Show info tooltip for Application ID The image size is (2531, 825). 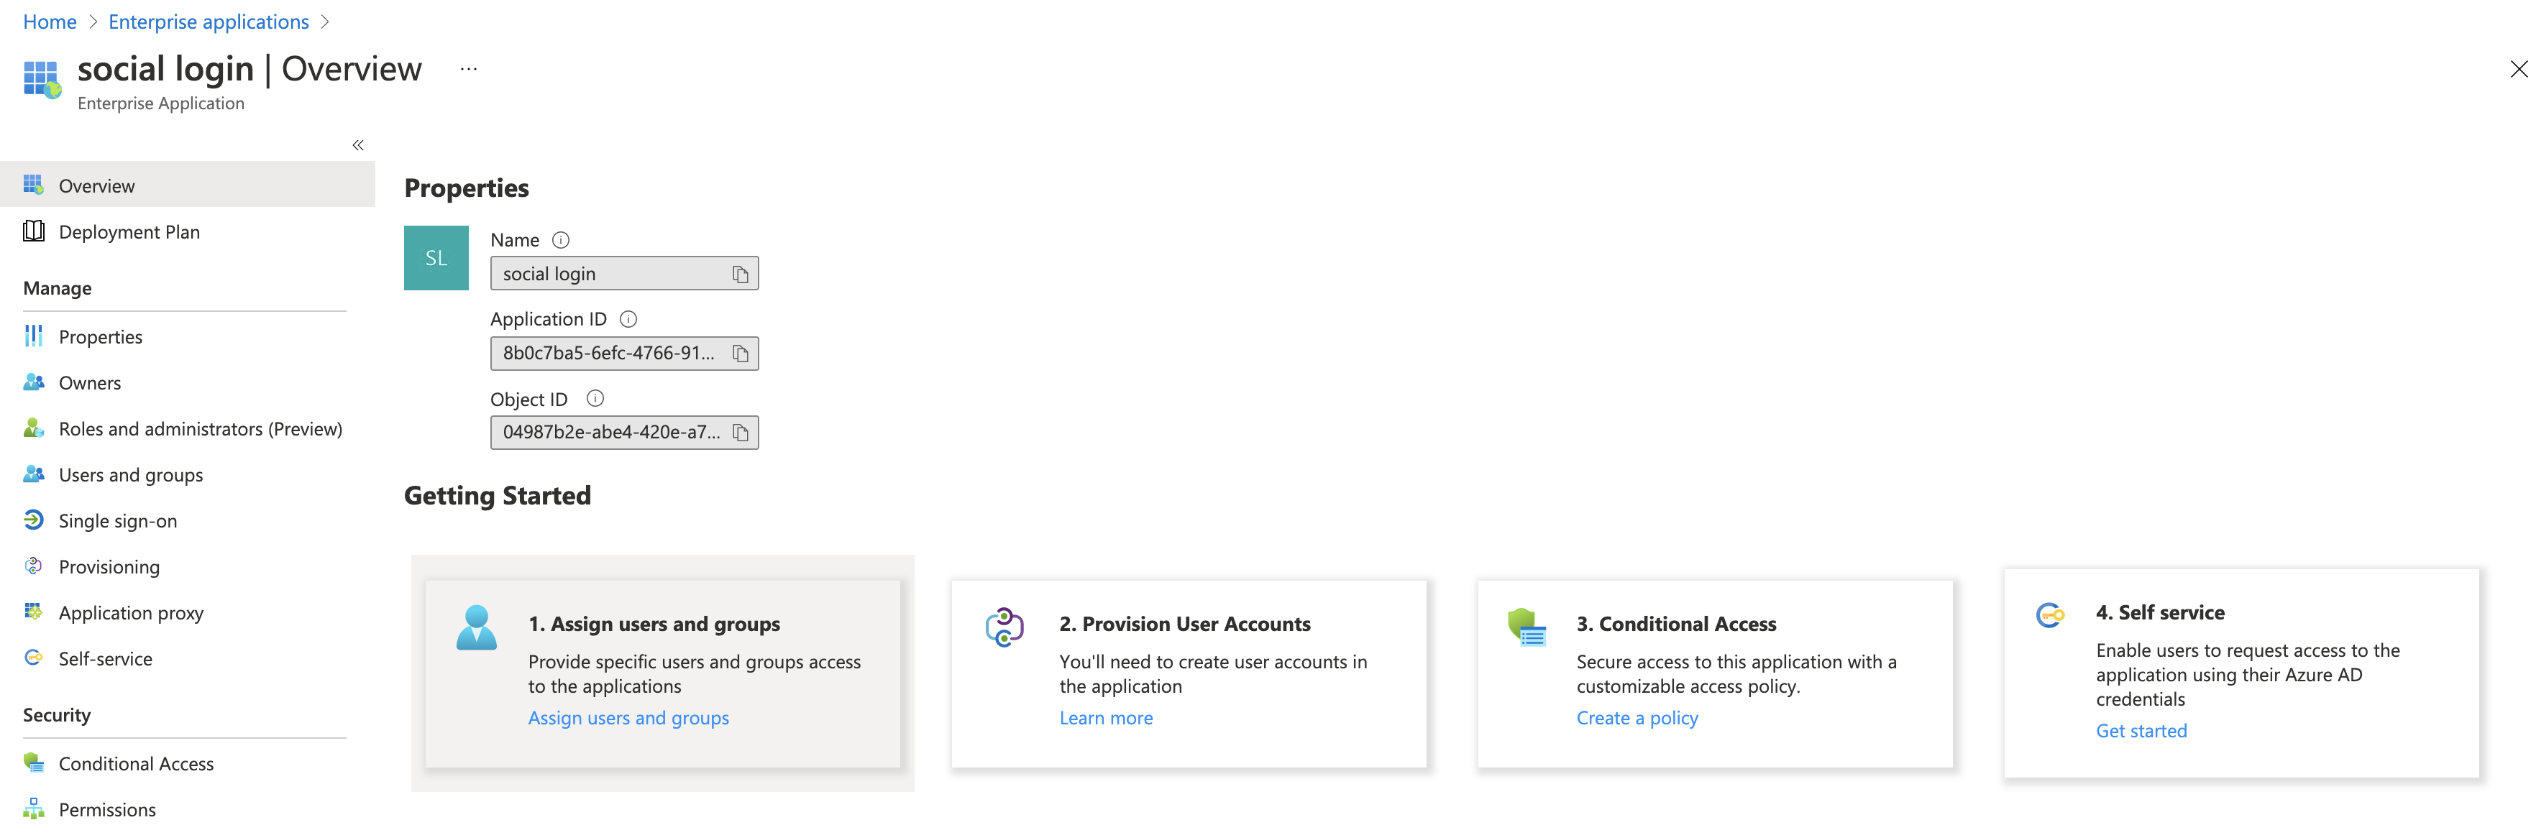[x=629, y=319]
